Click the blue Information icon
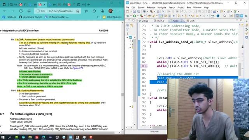The width and height of the screenshot is (249, 140). point(218,16)
